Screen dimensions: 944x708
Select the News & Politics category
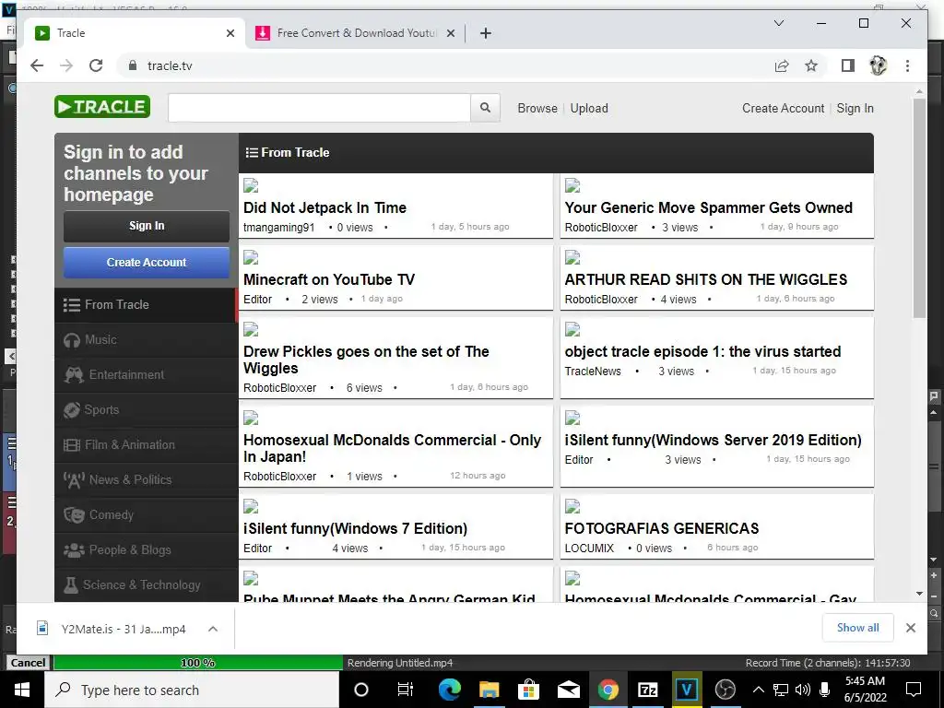click(147, 479)
